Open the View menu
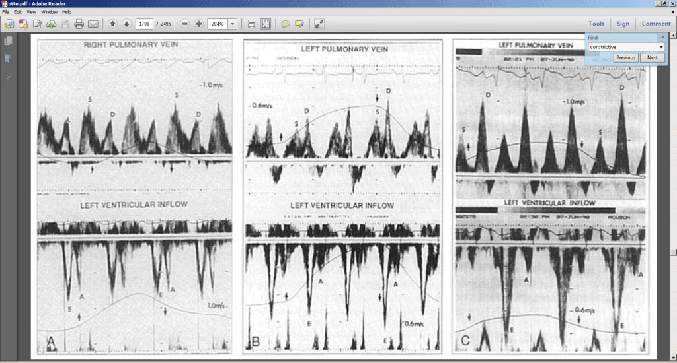 32,12
